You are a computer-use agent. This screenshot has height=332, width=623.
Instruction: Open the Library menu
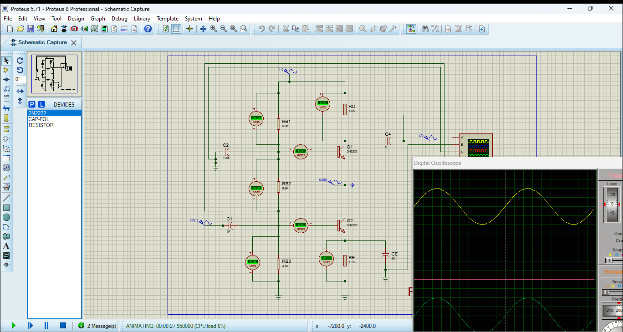pyautogui.click(x=142, y=19)
